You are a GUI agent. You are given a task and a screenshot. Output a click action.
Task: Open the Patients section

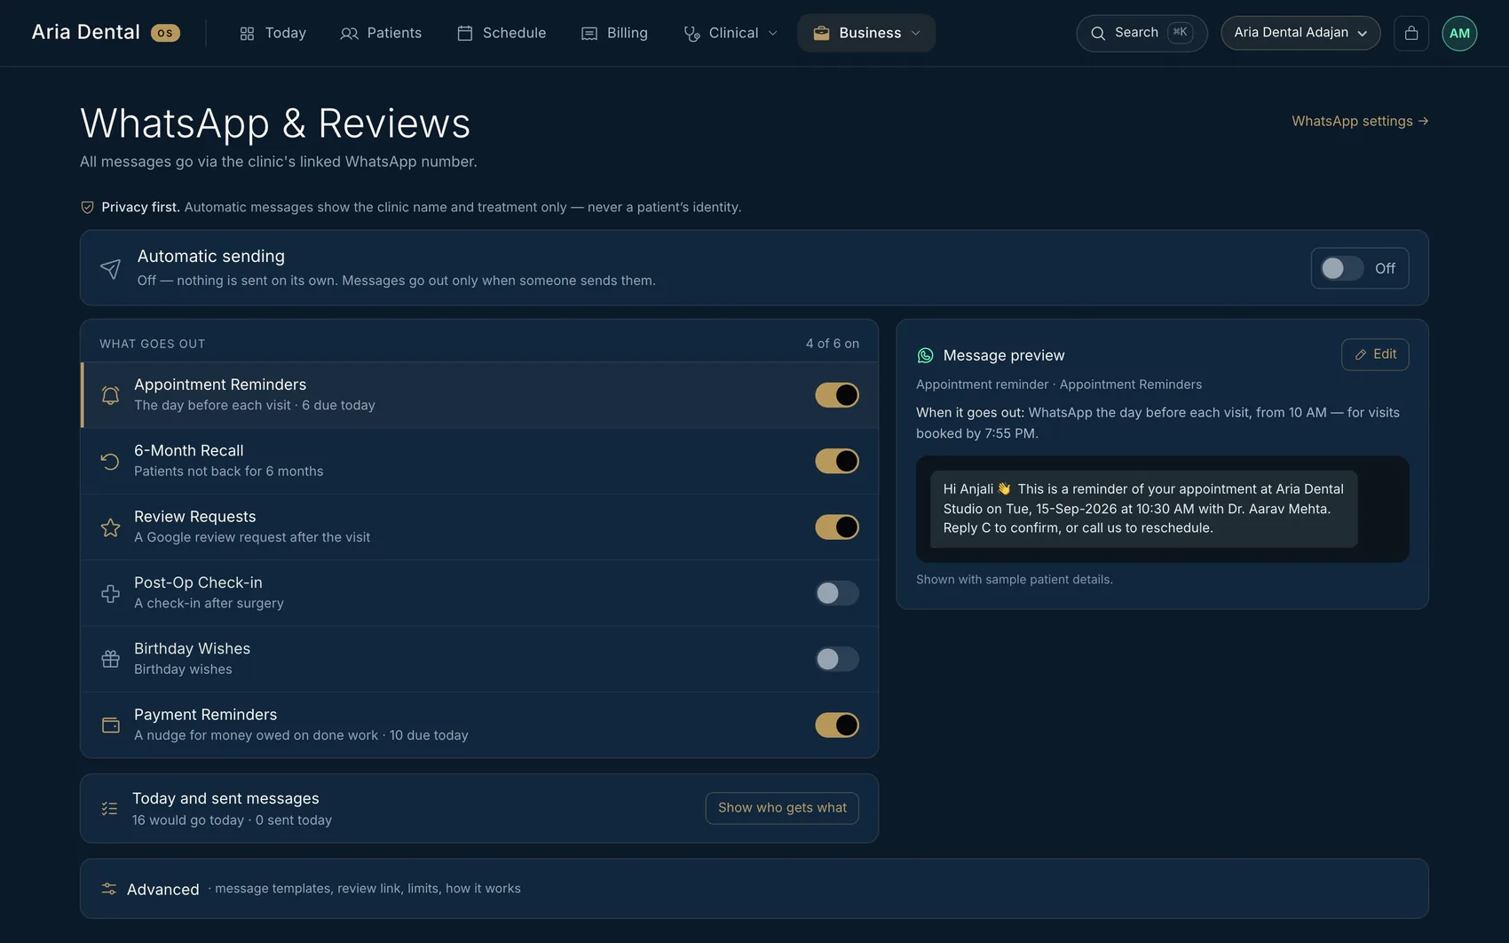pos(381,33)
